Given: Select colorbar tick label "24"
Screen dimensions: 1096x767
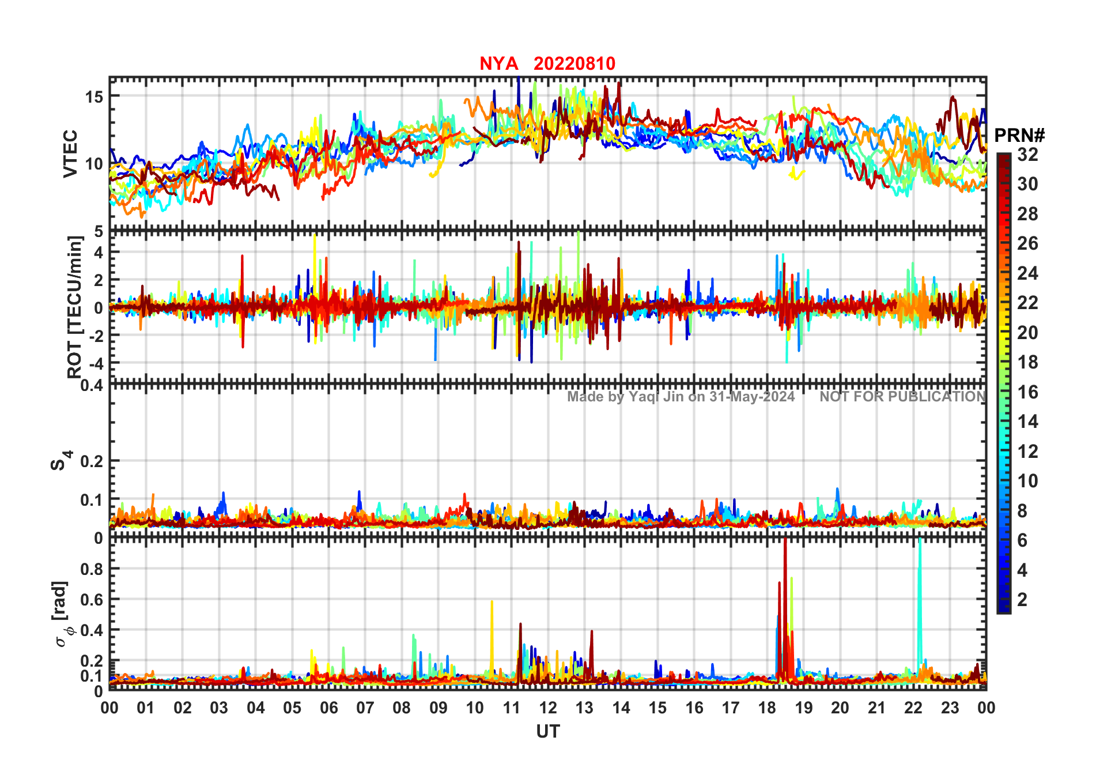Looking at the screenshot, I should pyautogui.click(x=1027, y=273).
